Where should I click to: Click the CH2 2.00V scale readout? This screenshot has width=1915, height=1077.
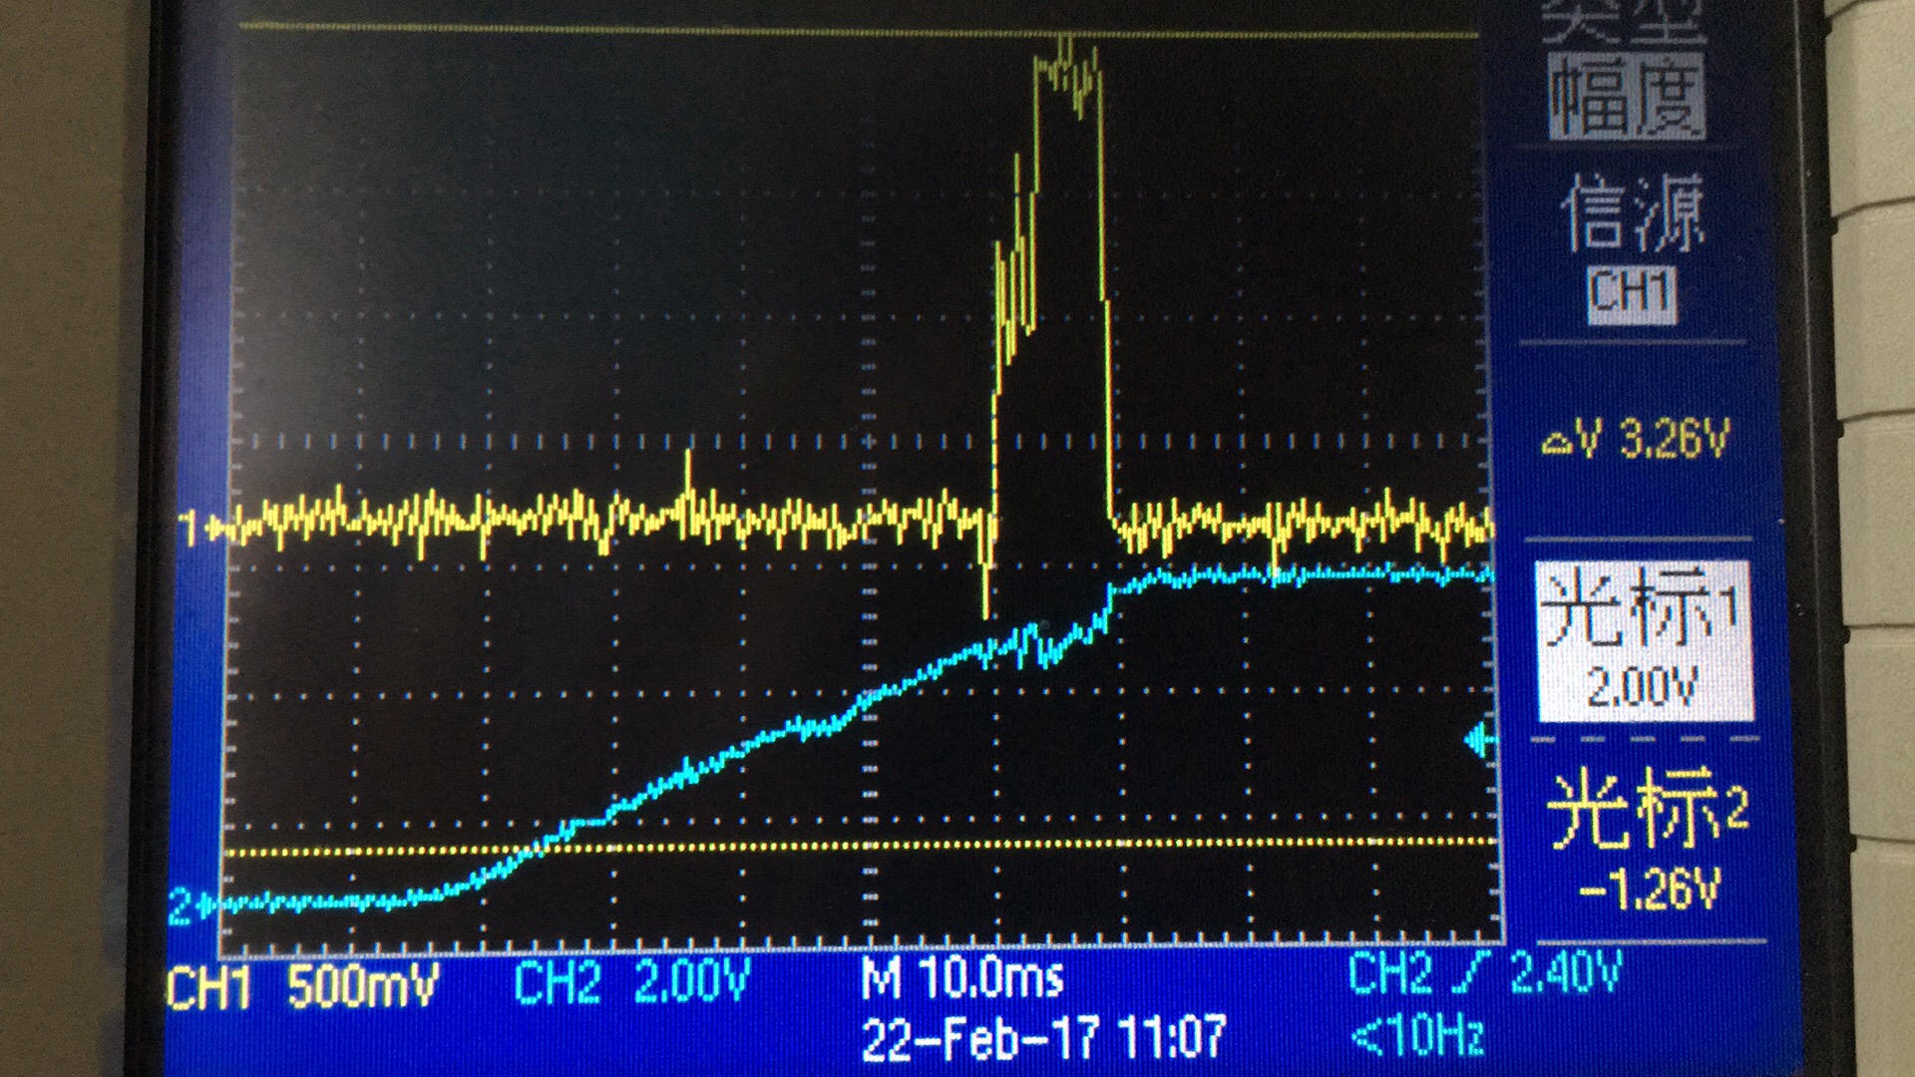coord(631,982)
